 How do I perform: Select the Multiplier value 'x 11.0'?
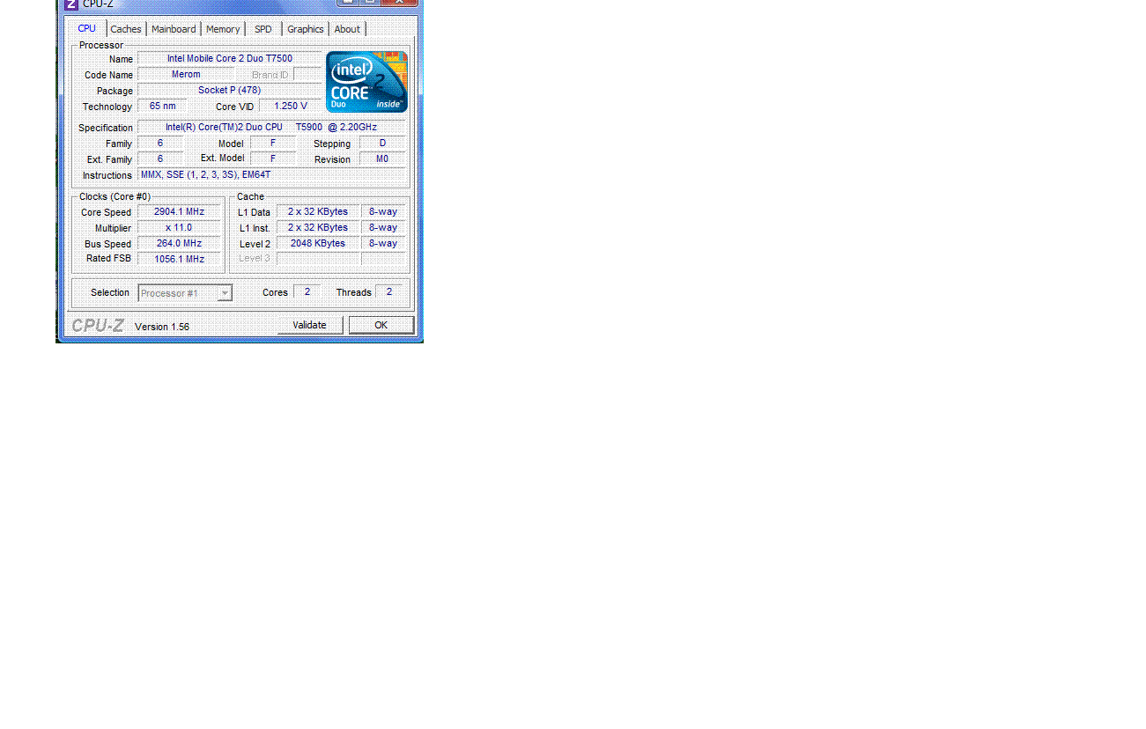point(179,228)
